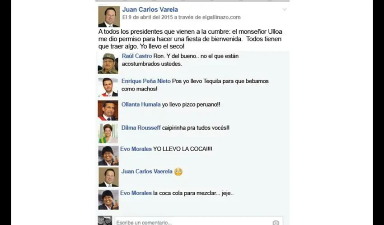Open Raúl Castro's profile name link

point(137,56)
